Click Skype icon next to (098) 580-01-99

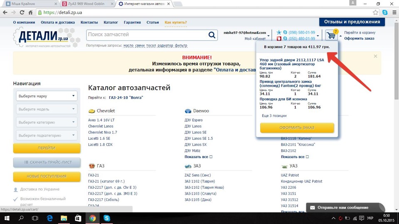point(285,32)
